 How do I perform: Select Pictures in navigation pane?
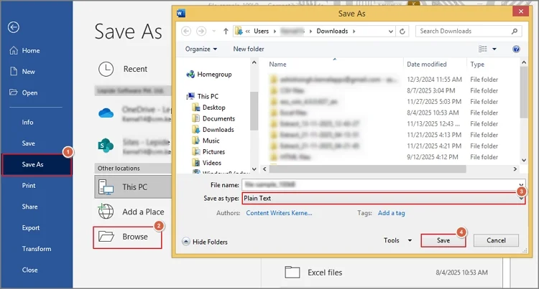208,151
